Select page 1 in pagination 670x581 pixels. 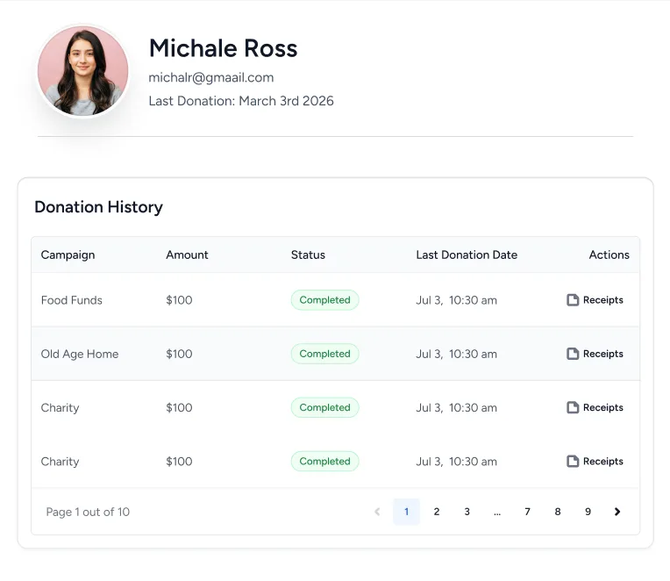click(406, 512)
